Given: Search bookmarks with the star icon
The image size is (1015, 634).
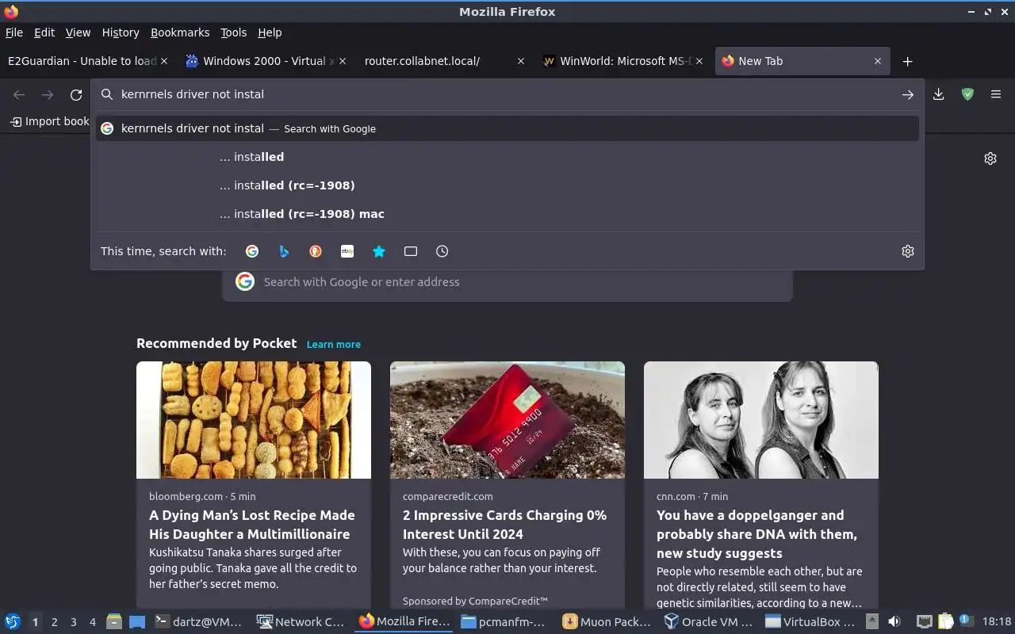Looking at the screenshot, I should click(x=379, y=251).
